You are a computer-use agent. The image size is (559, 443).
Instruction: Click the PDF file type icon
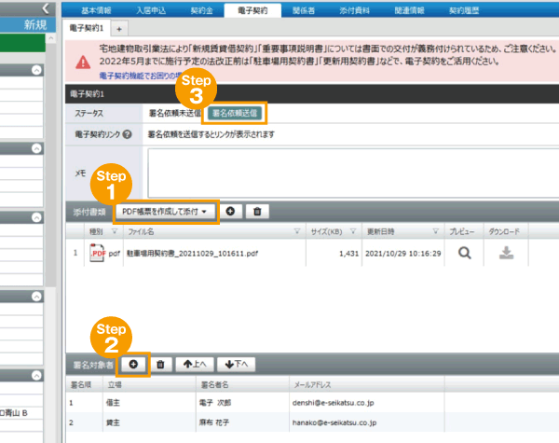tap(97, 253)
